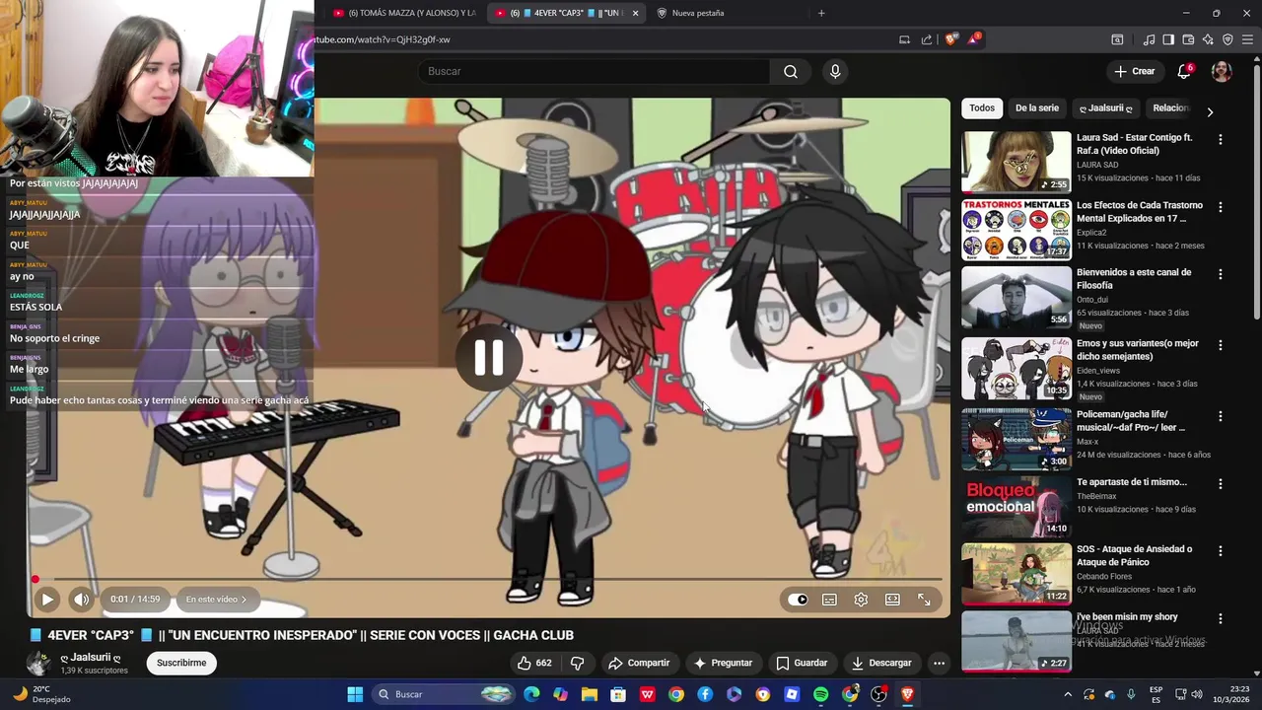
Task: Open the options menu for 'Bienvenidos a este canal de Filosofía'
Action: click(1221, 274)
